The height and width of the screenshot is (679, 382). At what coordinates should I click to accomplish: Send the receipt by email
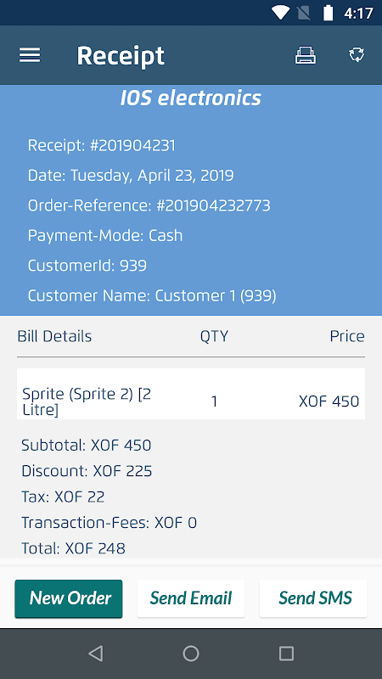tap(191, 598)
